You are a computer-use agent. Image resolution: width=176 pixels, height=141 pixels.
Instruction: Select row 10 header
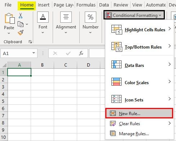click(x=4, y=137)
